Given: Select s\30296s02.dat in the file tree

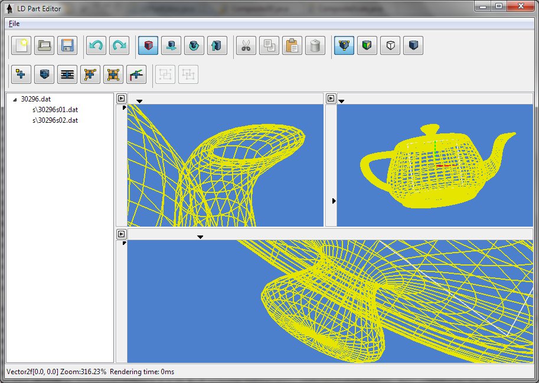Looking at the screenshot, I should click(x=55, y=120).
